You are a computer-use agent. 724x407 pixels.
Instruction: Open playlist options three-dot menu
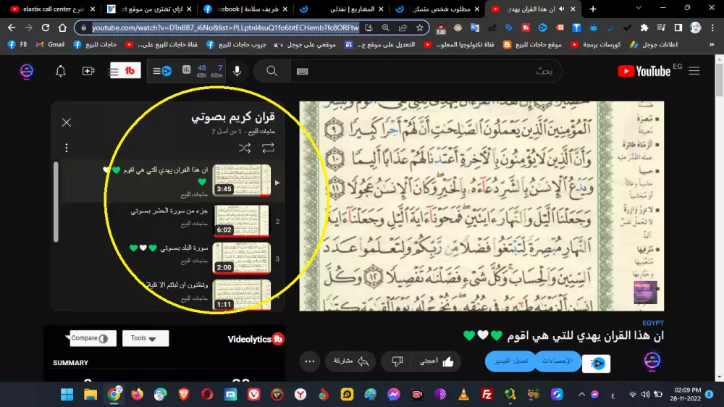(67, 148)
